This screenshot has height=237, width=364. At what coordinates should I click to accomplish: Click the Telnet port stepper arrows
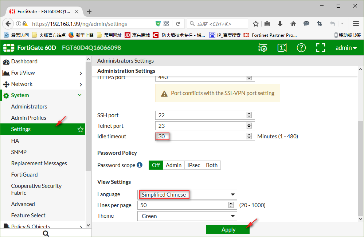pyautogui.click(x=249, y=126)
